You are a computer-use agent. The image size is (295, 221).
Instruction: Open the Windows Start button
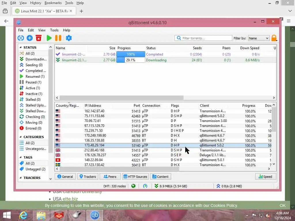pyautogui.click(x=7, y=215)
